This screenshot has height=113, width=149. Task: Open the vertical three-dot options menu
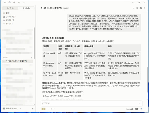[145, 8]
